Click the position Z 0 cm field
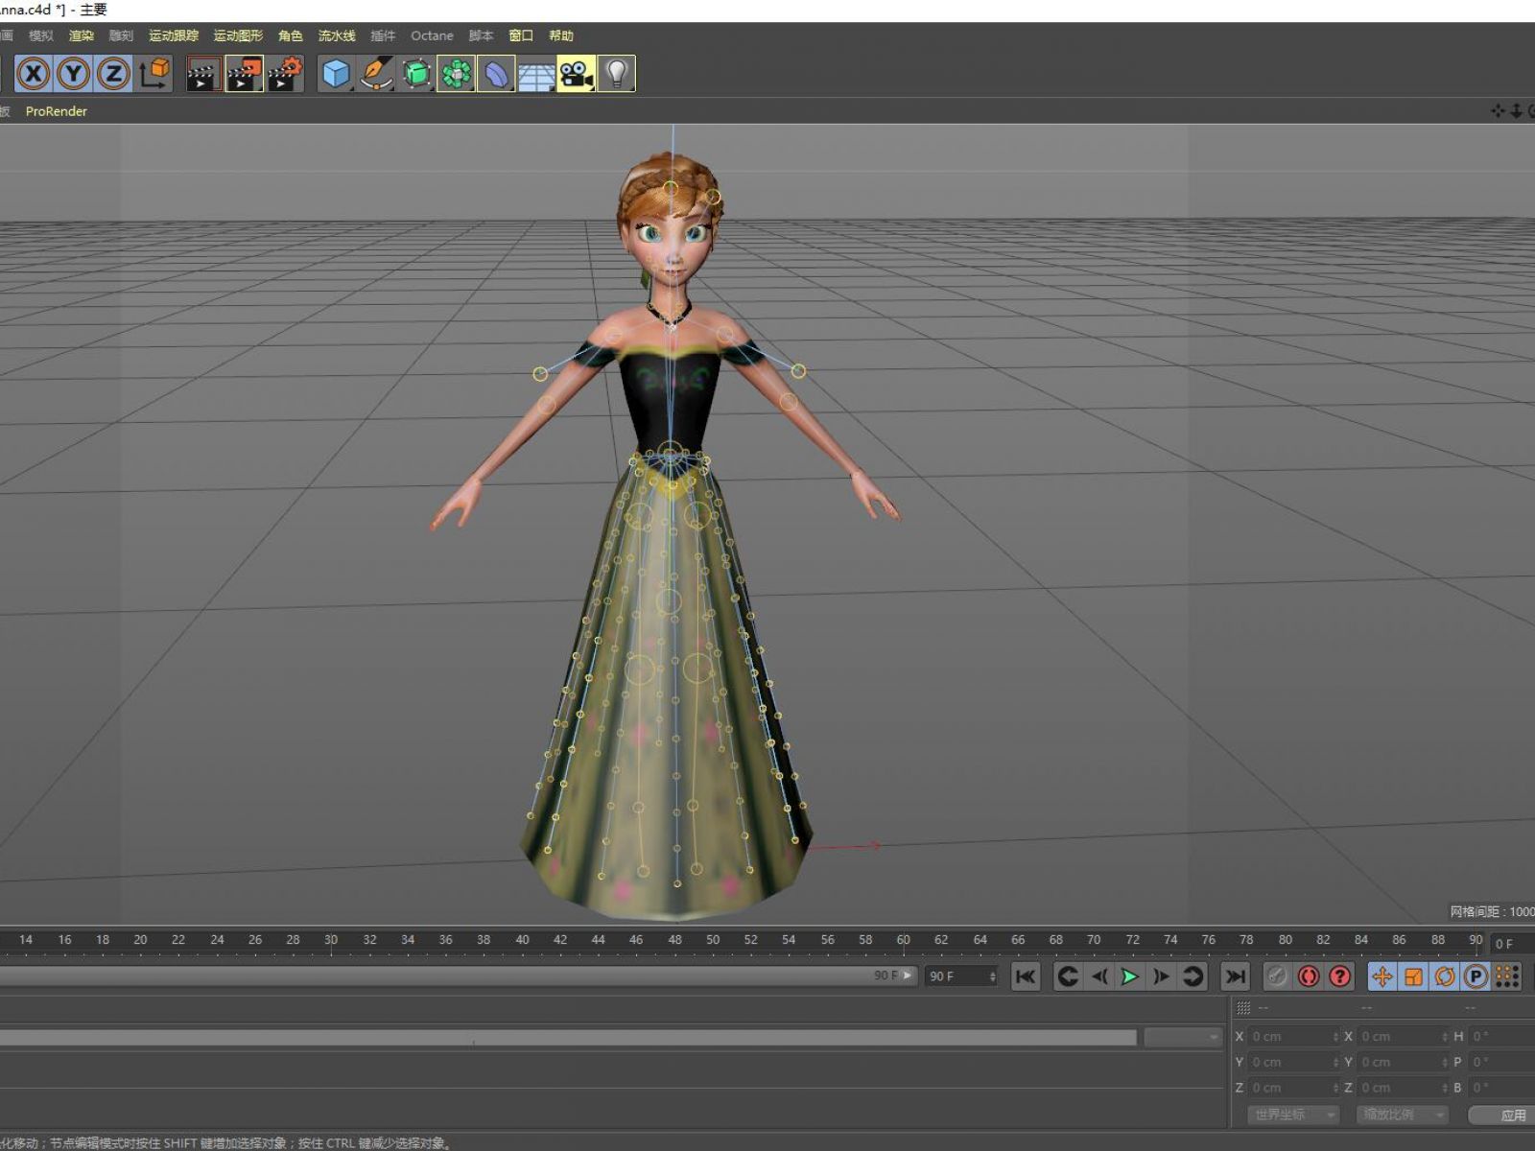Image resolution: width=1535 pixels, height=1151 pixels. pyautogui.click(x=1292, y=1088)
